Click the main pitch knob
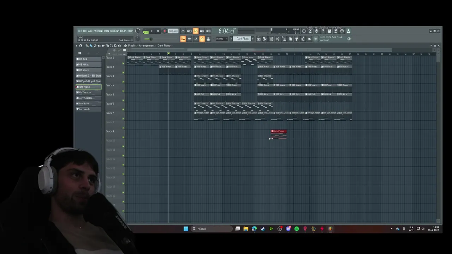The width and height of the screenshot is (452, 254). tap(138, 38)
